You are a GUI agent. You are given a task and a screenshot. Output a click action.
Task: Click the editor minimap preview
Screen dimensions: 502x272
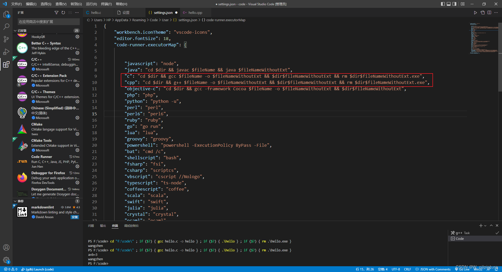coord(484,38)
